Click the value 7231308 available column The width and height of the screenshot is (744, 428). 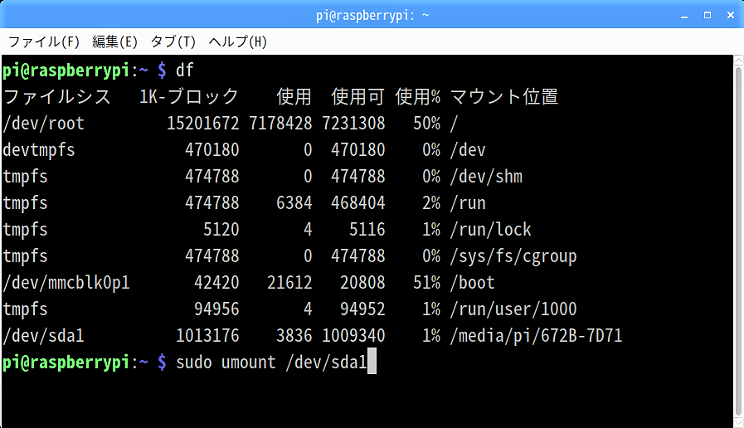coord(353,124)
